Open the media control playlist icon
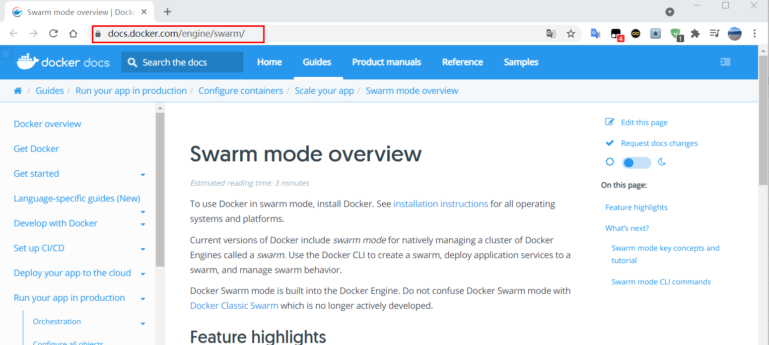Screen dimensions: 769x345 click(x=714, y=33)
